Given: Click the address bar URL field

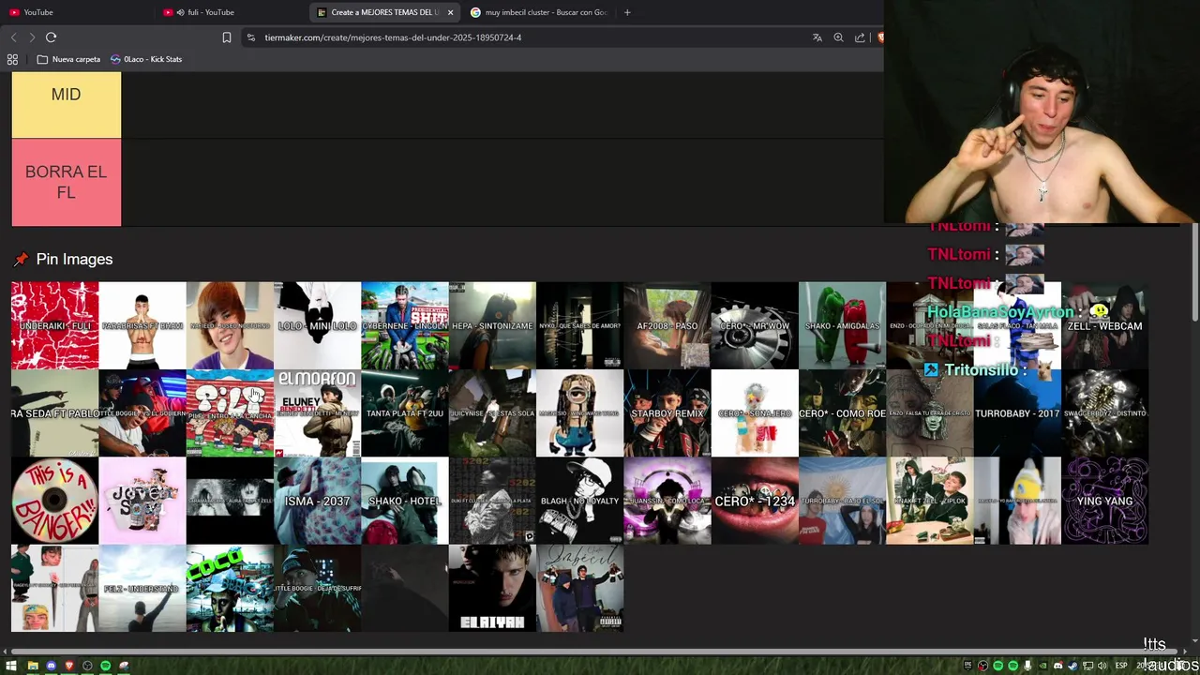Looking at the screenshot, I should click(x=525, y=37).
